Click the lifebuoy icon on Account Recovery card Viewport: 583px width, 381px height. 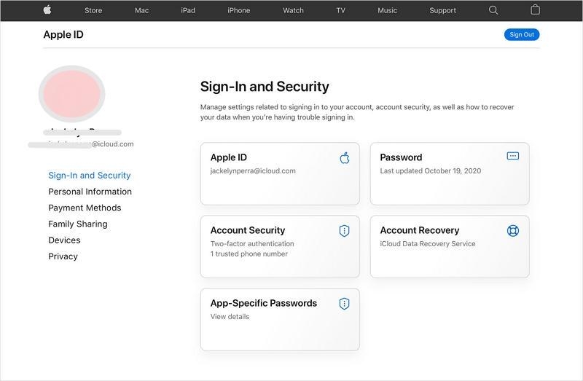tap(513, 230)
